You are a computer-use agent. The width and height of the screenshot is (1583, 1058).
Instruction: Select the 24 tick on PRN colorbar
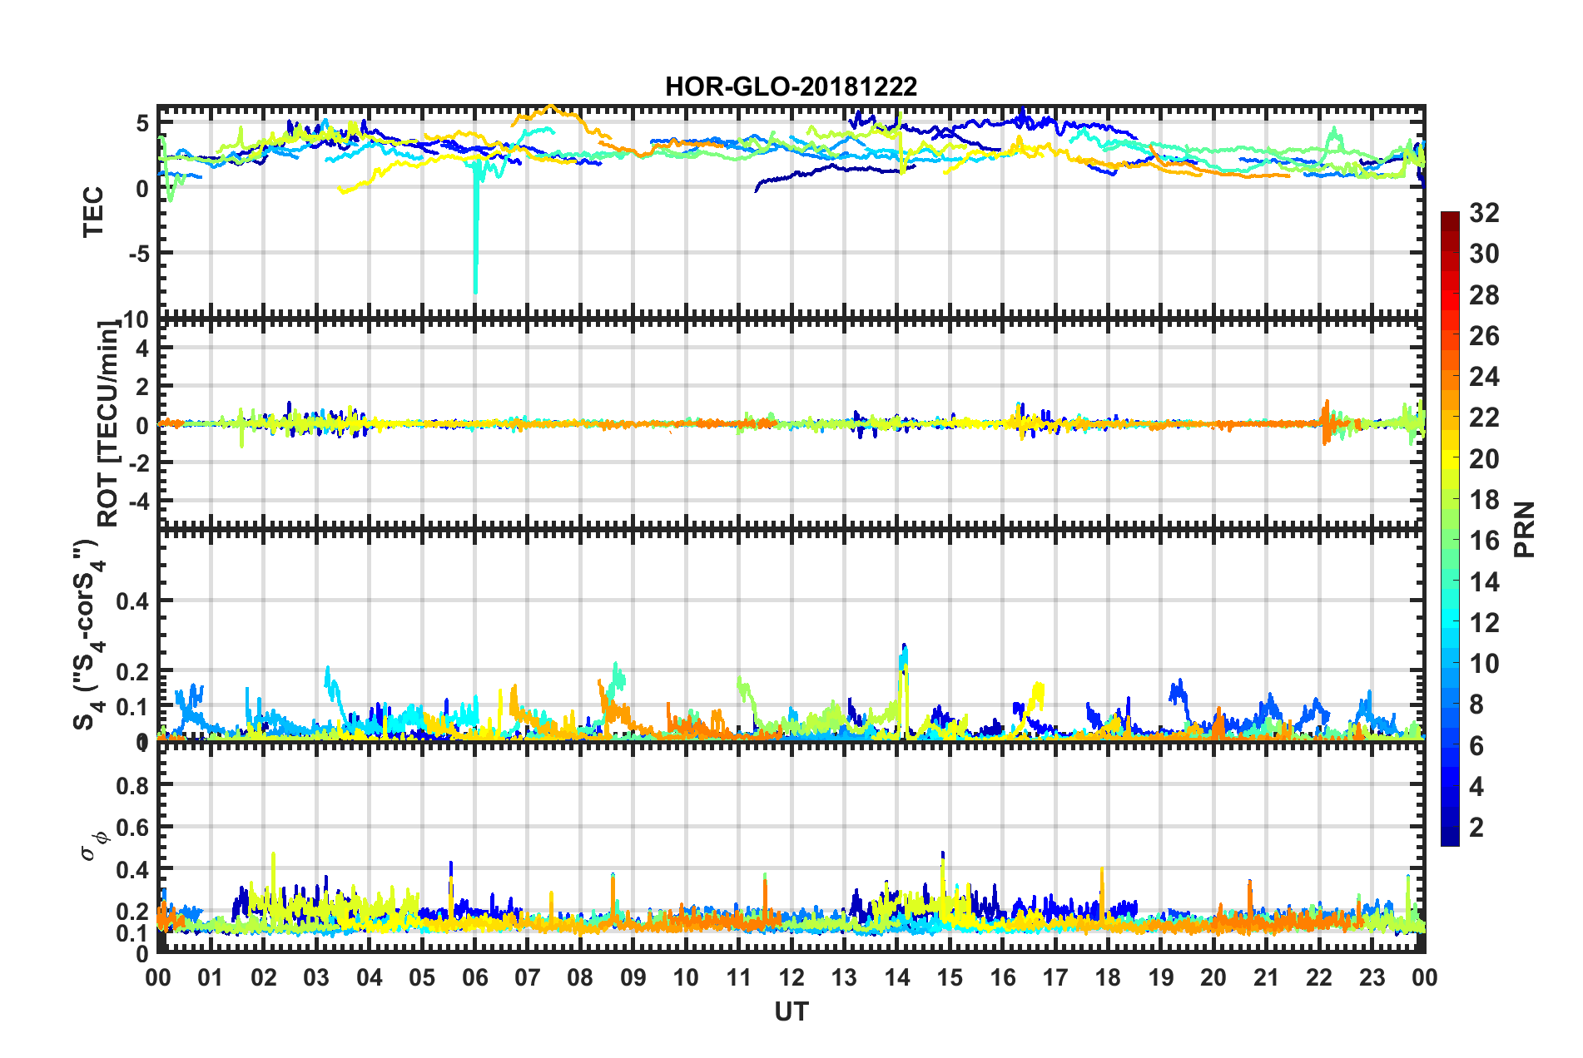coord(1484,377)
